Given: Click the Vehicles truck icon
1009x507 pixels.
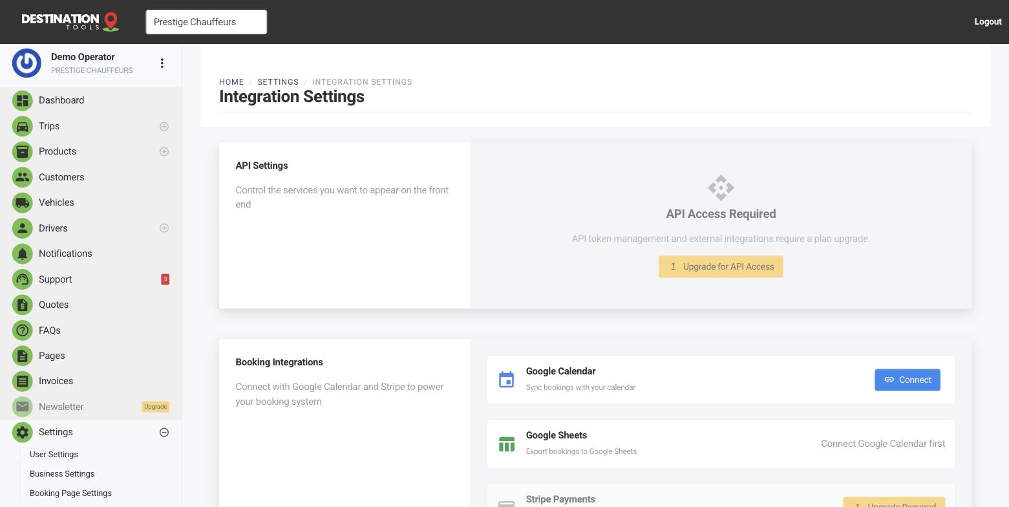Looking at the screenshot, I should (x=23, y=202).
